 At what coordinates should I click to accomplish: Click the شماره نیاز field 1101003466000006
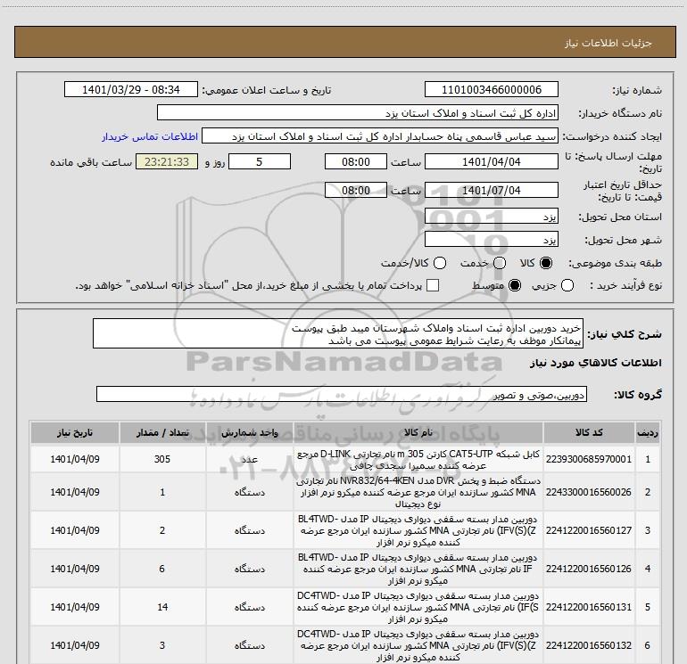tap(491, 90)
